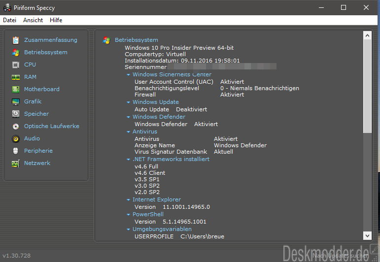This screenshot has width=380, height=262.
Task: Click the 'Nach Updates suchen' link
Action: click(340, 256)
